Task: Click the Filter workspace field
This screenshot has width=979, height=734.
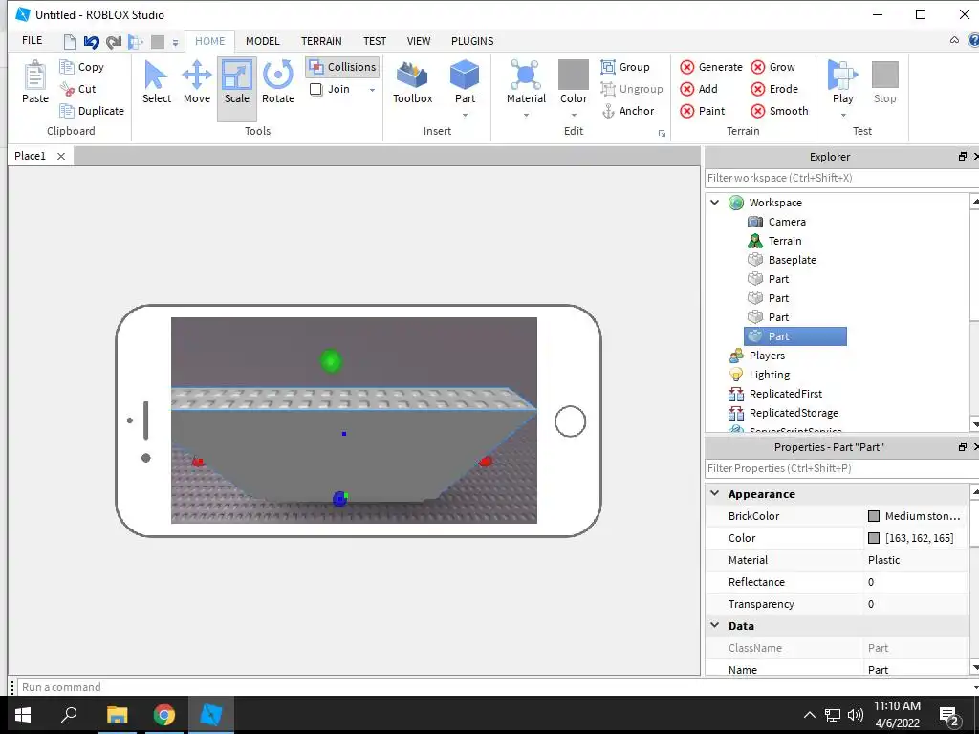Action: click(841, 178)
